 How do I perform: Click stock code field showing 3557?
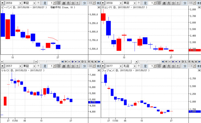[12, 66]
